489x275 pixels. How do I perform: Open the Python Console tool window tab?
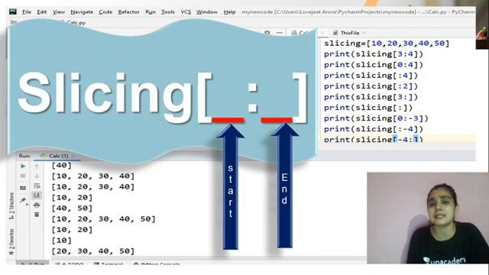point(157,264)
